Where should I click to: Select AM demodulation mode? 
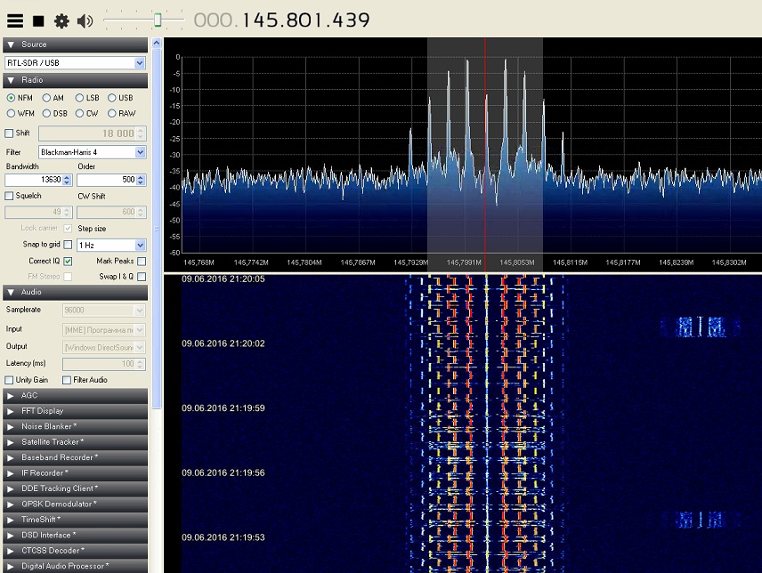click(x=46, y=98)
